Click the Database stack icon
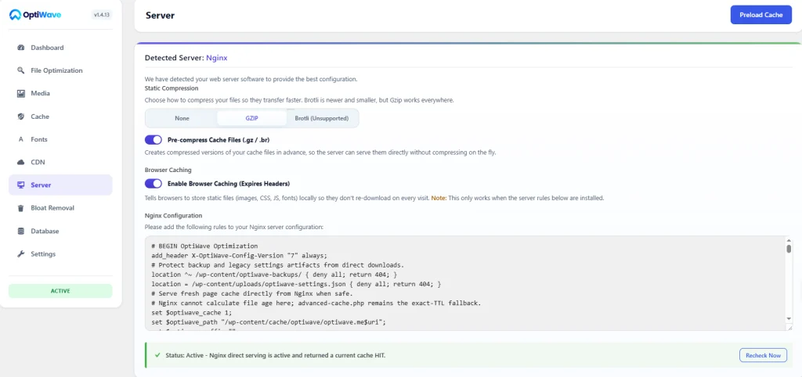This screenshot has width=802, height=377. [21, 231]
